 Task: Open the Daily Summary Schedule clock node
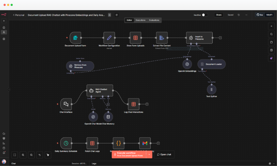(66, 143)
